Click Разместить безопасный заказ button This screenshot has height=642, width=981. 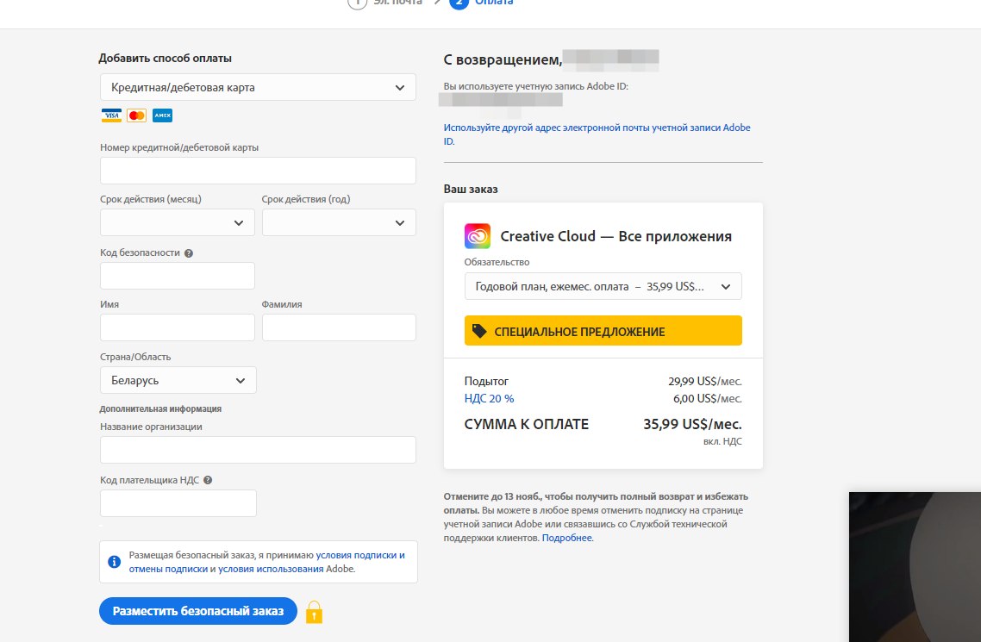pos(197,611)
